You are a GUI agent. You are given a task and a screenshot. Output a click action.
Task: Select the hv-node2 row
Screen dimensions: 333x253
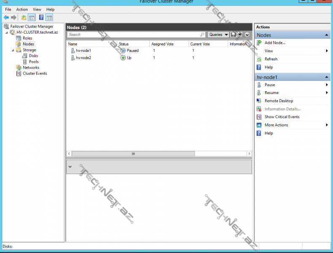[x=83, y=58]
